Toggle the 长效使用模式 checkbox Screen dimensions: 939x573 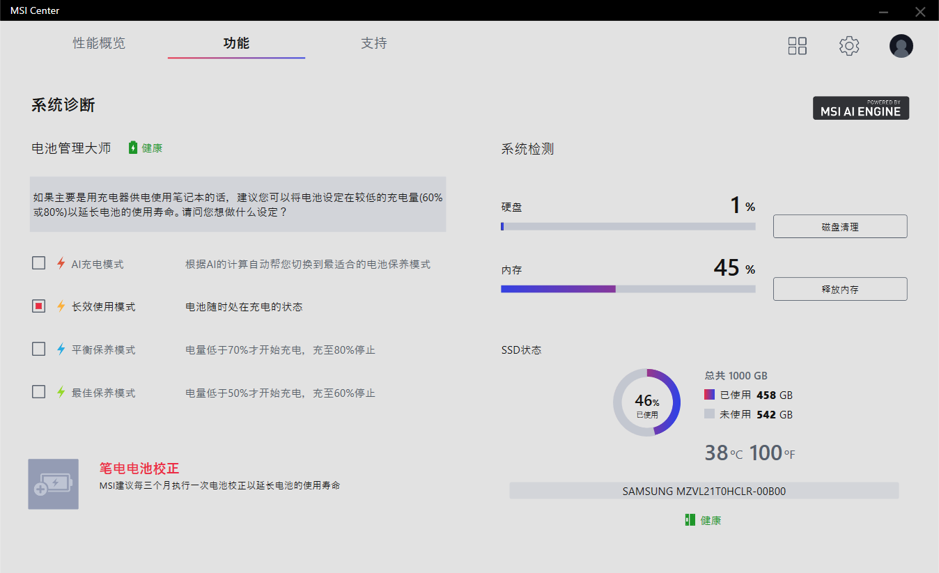coord(39,306)
